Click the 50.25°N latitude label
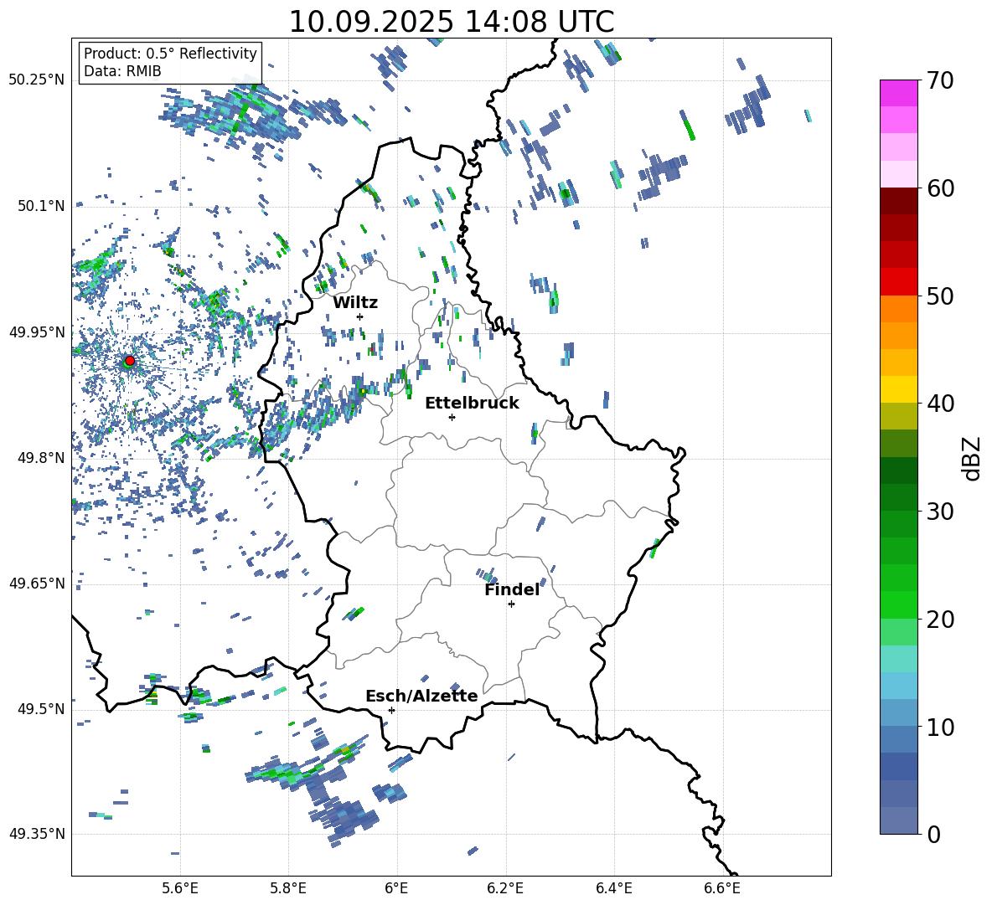Viewport: 992px width, 905px height. [36, 80]
